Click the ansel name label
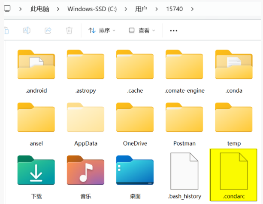The width and height of the screenshot is (263, 204). coord(36,144)
